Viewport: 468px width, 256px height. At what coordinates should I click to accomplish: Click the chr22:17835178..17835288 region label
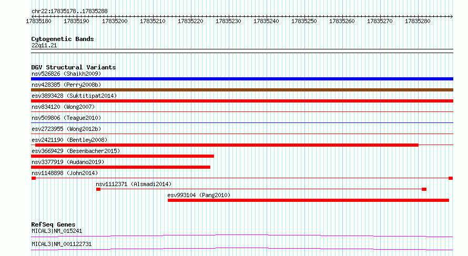(69, 12)
